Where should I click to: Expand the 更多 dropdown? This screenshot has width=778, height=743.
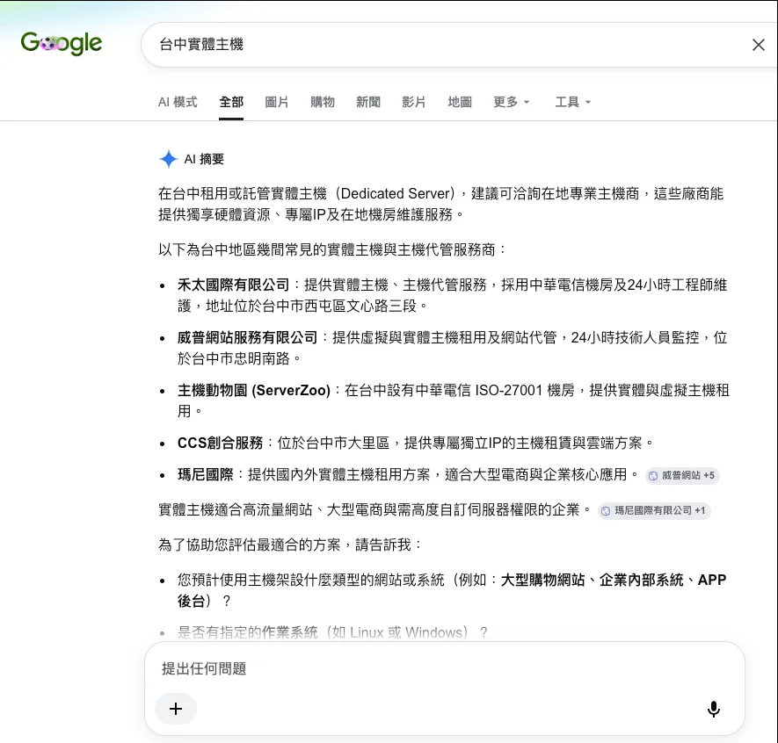click(512, 102)
